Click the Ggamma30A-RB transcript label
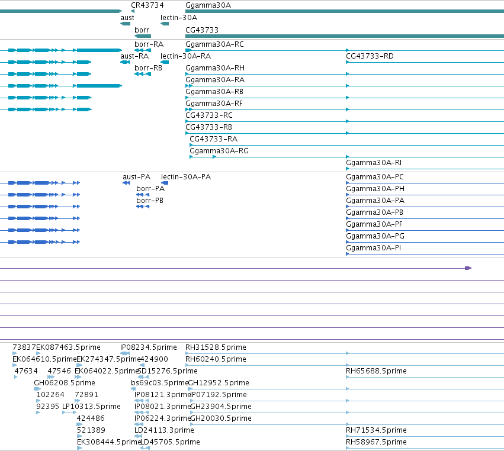Screen dimensions: 504x451 [214, 92]
